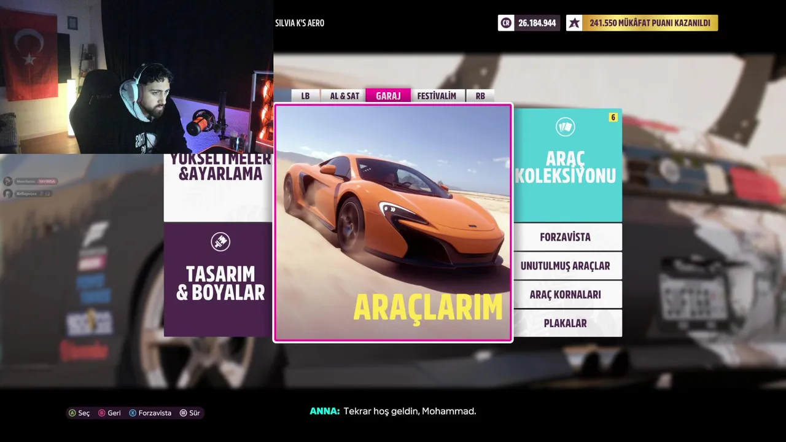Viewport: 786px width, 442px height.
Task: Click the paint icon on Tasarım & Boyalar
Action: pyautogui.click(x=220, y=241)
